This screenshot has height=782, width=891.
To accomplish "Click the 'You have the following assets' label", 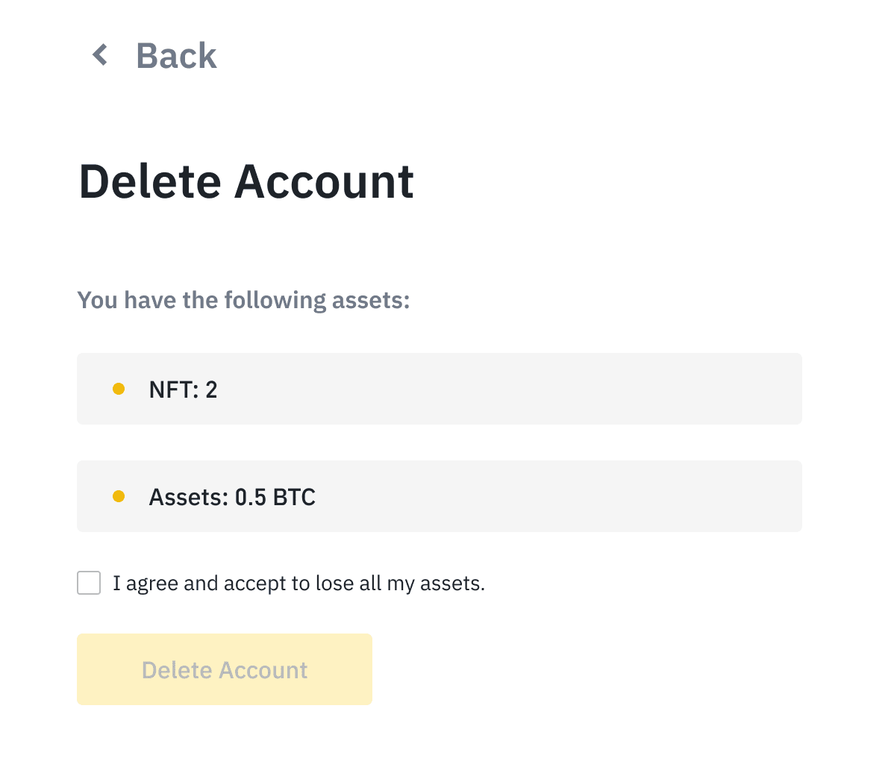I will tap(243, 299).
